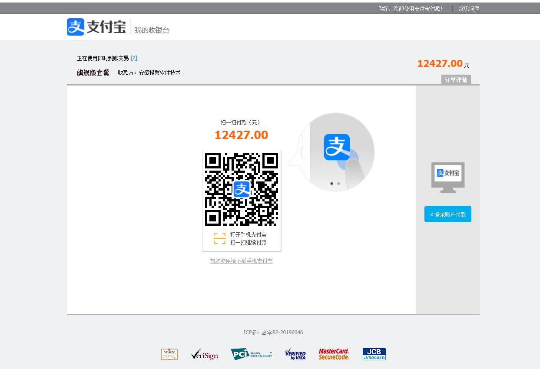Click the 旗舰版套餐 product name
Viewport: 540px width, 369px height.
[93, 72]
